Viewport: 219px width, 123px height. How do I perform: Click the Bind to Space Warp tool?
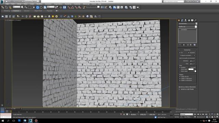(x=10, y=7)
